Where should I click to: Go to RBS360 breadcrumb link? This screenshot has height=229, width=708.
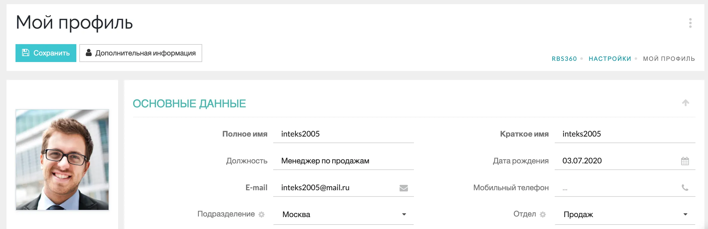[564, 59]
